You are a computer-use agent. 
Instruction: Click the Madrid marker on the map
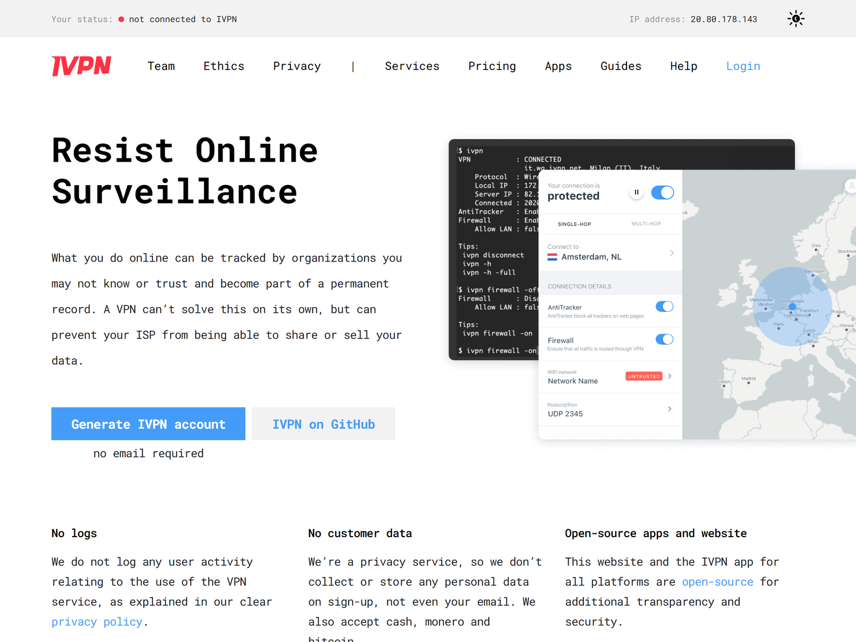pos(748,383)
